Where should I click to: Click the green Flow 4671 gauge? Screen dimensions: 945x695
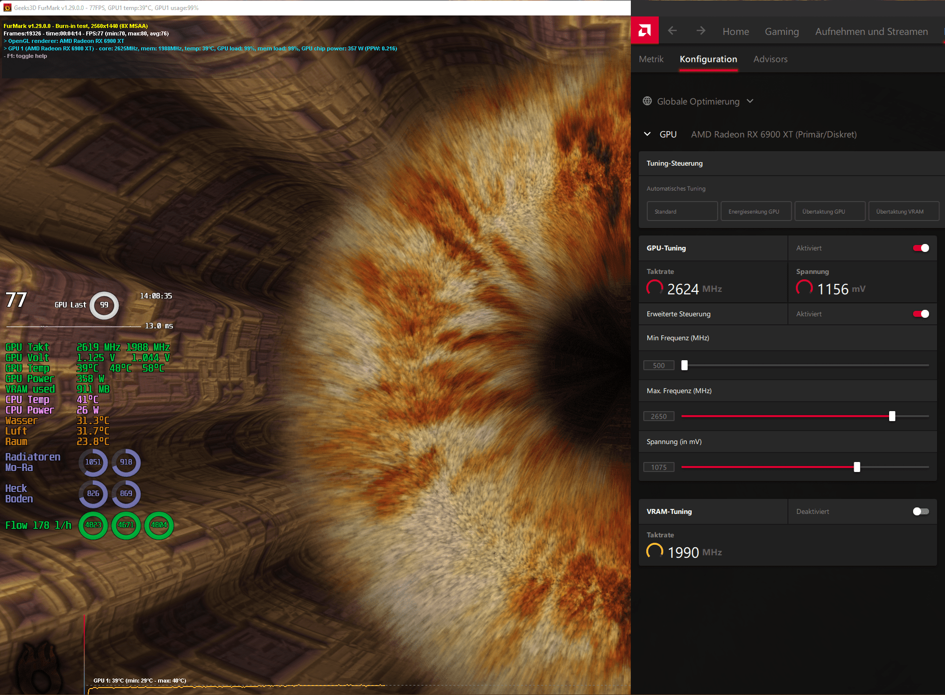coord(126,525)
